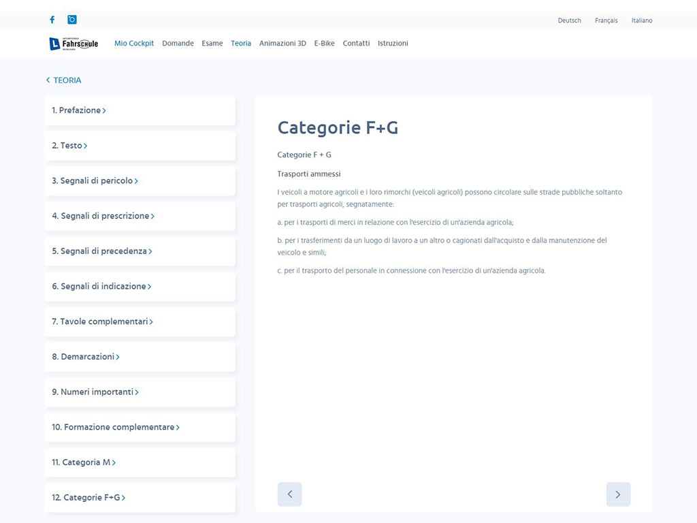The height and width of the screenshot is (523, 697).
Task: Open the Instagram page icon
Action: coord(72,20)
